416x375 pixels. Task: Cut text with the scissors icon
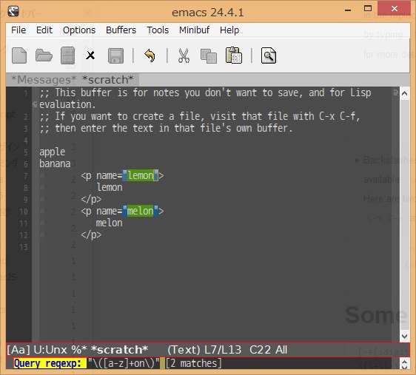point(184,55)
